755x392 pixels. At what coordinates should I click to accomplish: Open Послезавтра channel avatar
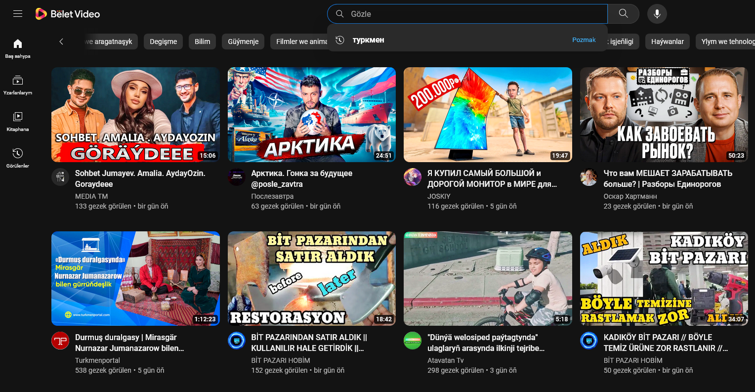(x=236, y=177)
